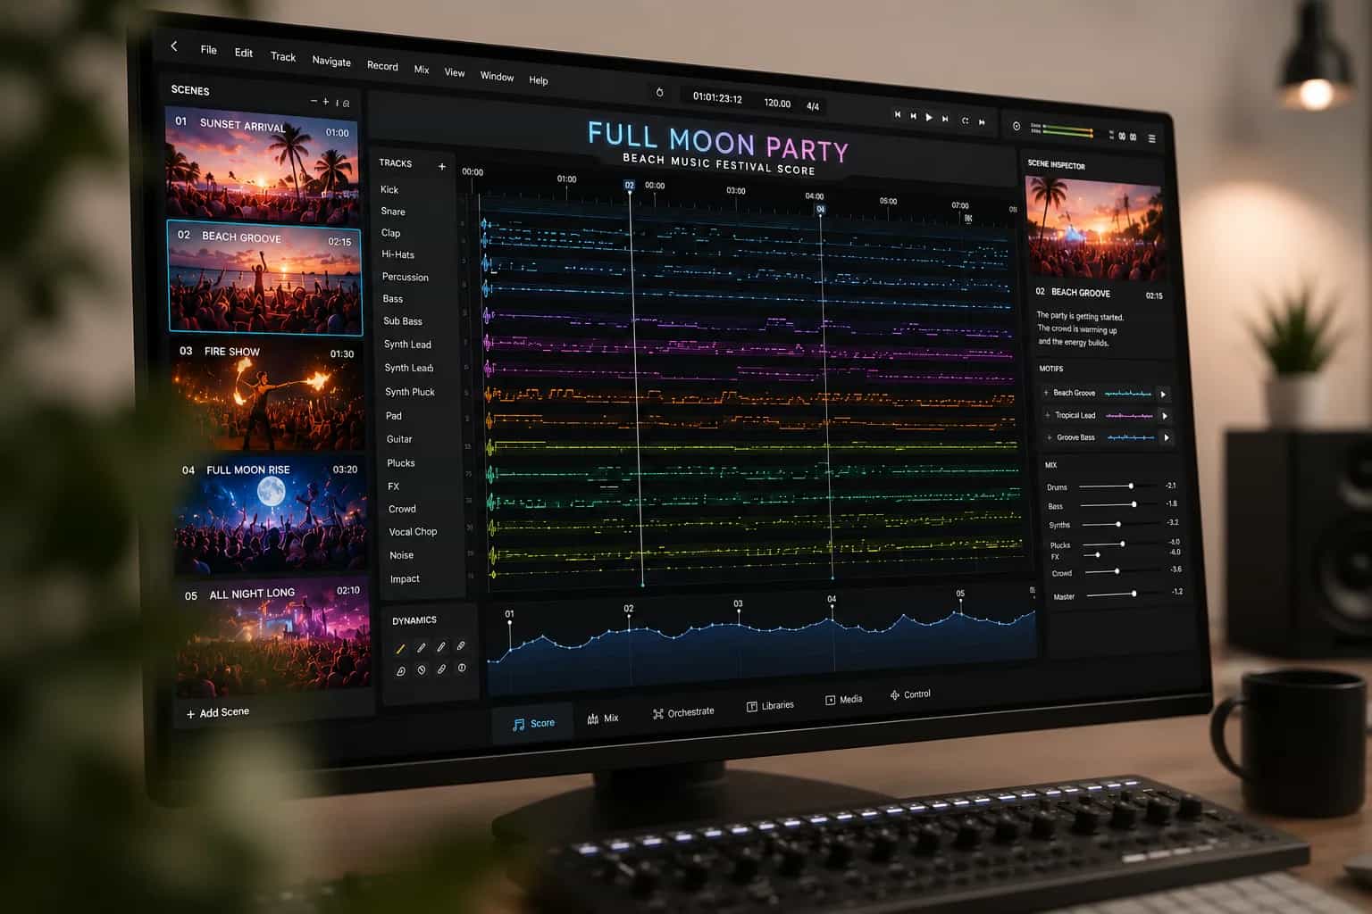This screenshot has width=1372, height=914.
Task: Click the hamburger menu icon at top right
Action: point(1152,138)
